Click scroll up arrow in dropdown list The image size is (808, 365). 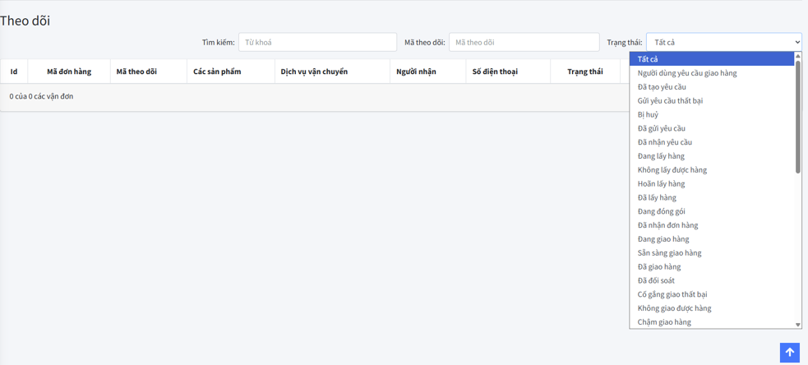click(x=797, y=57)
